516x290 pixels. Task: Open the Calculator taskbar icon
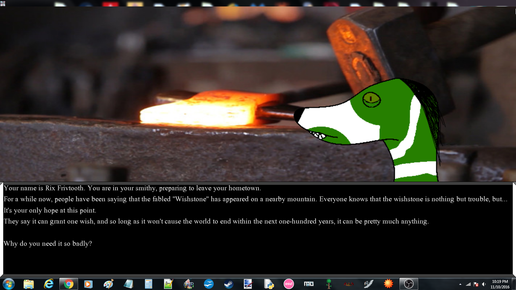tap(148, 284)
